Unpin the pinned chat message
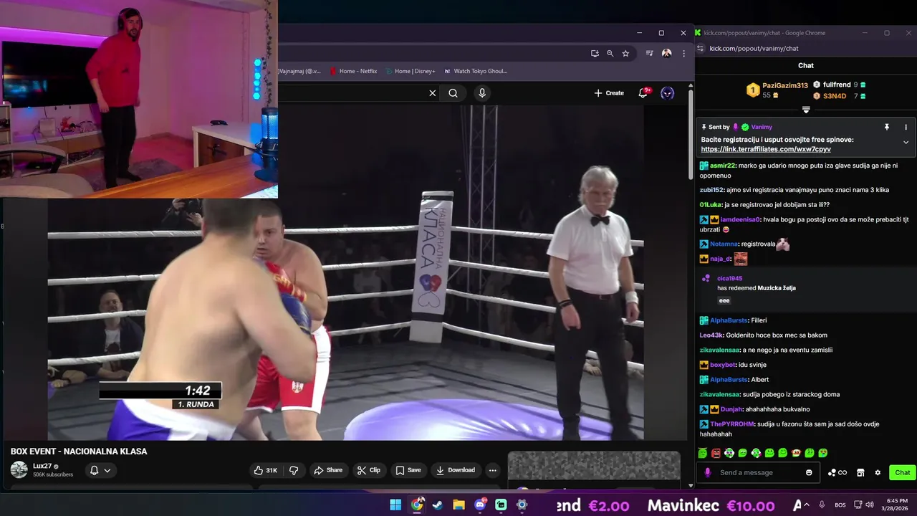This screenshot has width=917, height=516. 887,127
